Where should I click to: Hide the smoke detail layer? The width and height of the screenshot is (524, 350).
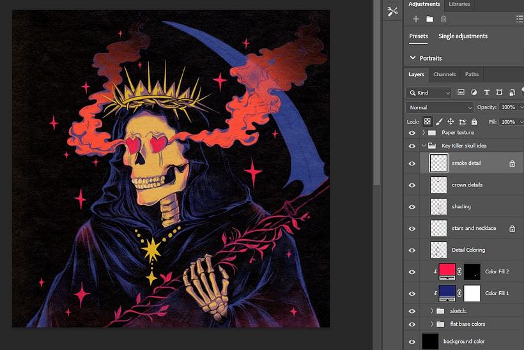(x=412, y=164)
